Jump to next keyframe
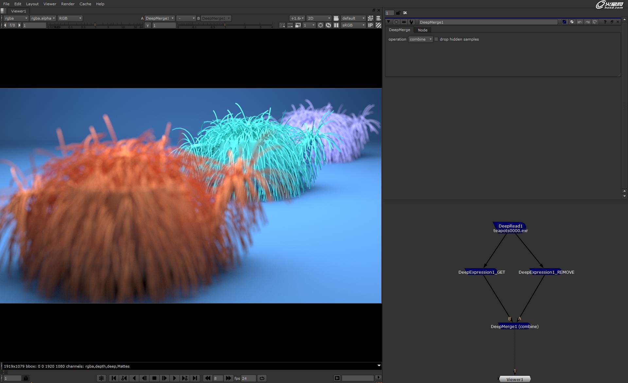 [185, 378]
